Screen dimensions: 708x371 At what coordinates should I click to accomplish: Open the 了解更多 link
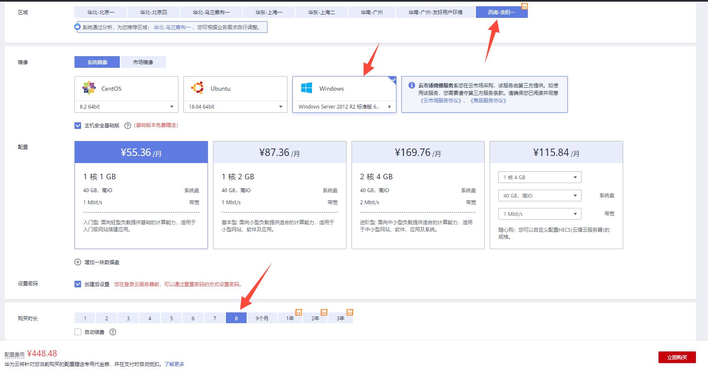[x=174, y=364]
